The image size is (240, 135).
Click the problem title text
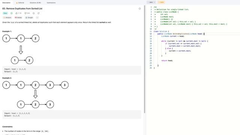click(22, 9)
